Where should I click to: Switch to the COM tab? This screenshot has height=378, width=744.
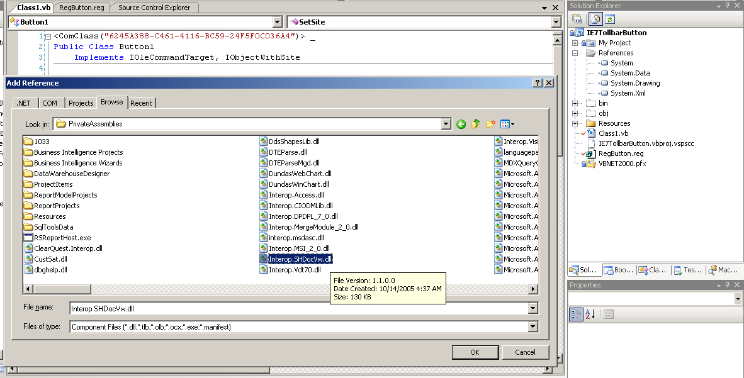point(49,103)
